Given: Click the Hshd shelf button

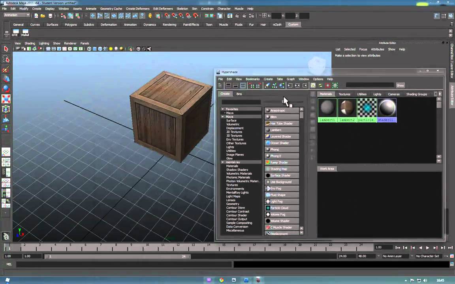Looking at the screenshot, I should tap(25, 33).
